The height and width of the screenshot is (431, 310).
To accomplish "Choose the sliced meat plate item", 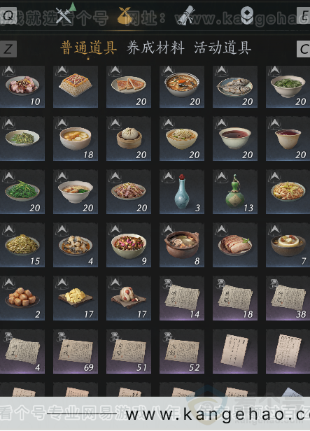I will point(235,245).
